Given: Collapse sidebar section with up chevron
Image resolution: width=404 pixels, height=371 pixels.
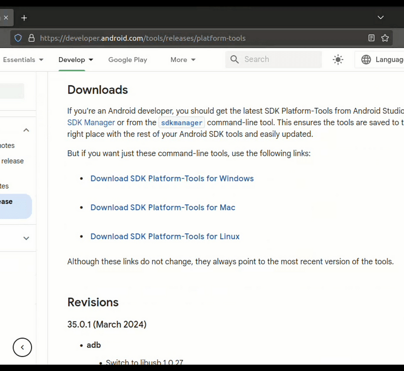Looking at the screenshot, I should (26, 130).
